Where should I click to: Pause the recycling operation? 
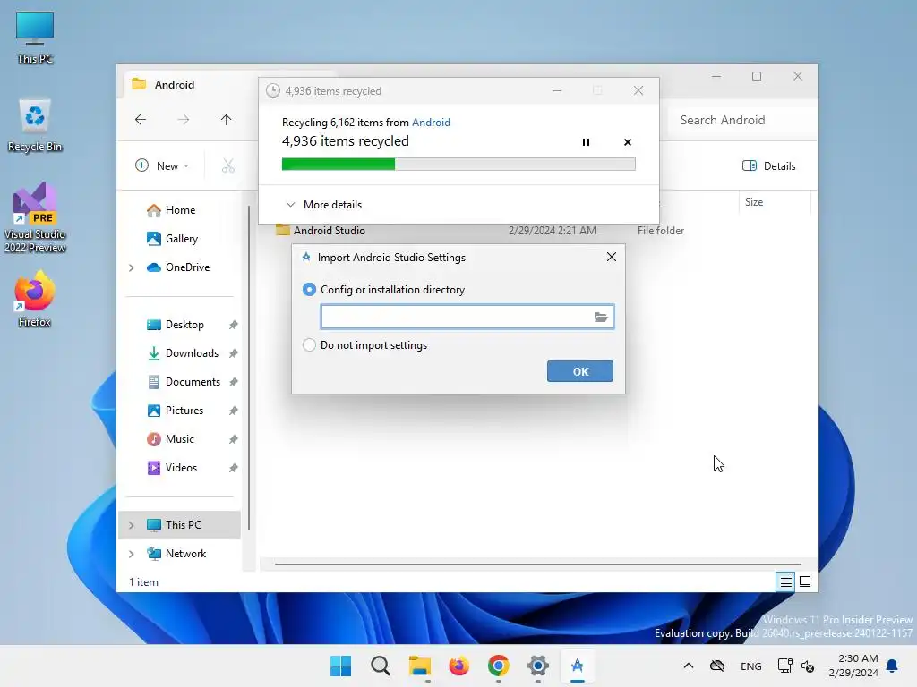[586, 142]
